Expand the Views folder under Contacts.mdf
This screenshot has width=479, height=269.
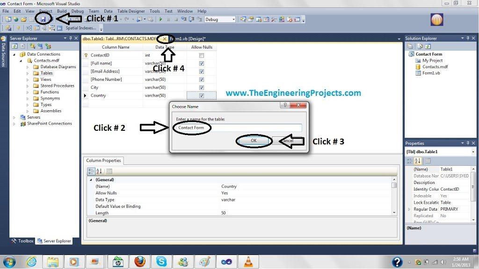point(29,79)
